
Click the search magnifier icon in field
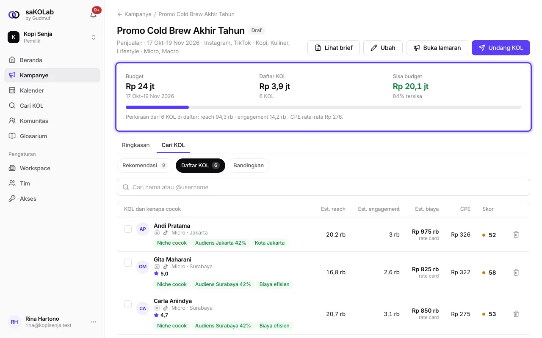[x=126, y=187]
